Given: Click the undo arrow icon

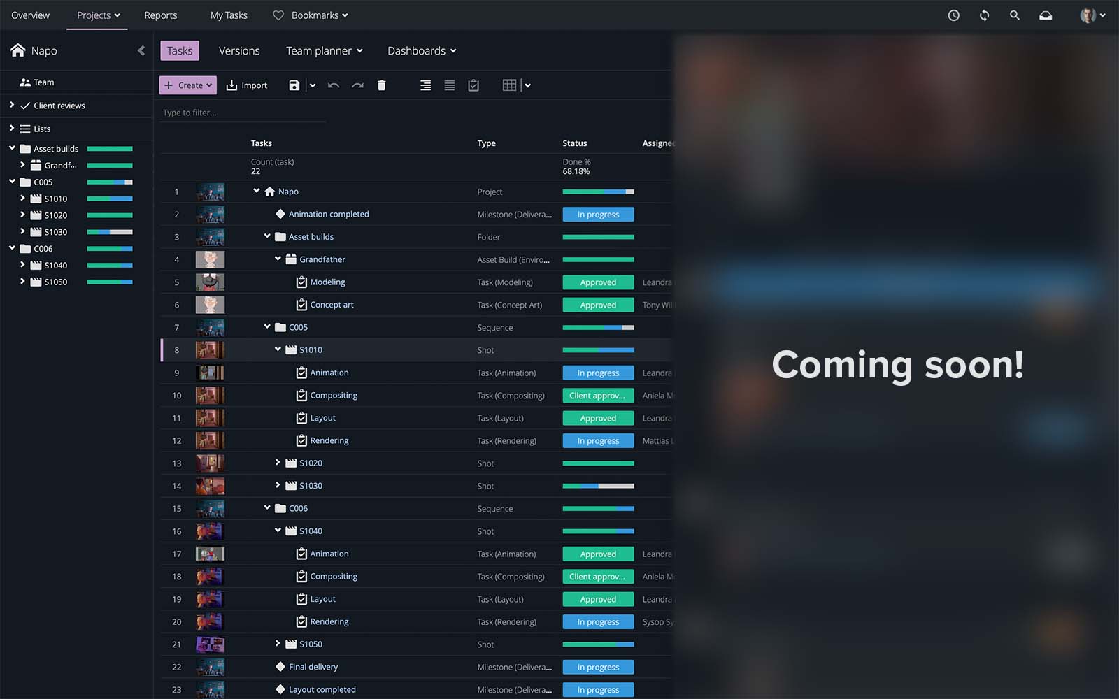Looking at the screenshot, I should click(334, 85).
